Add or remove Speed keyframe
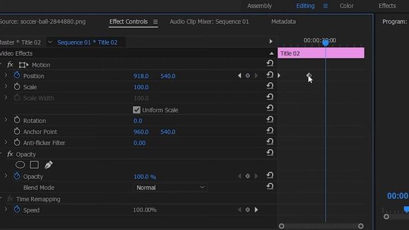 click(247, 210)
